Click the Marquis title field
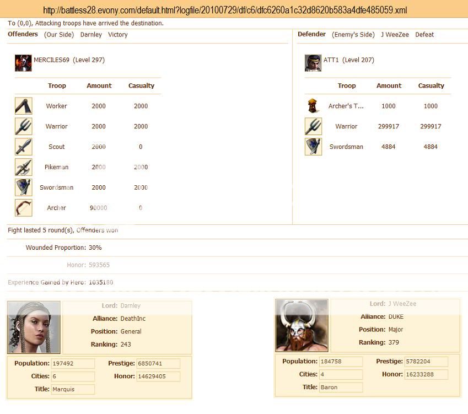Image resolution: width=468 pixels, height=414 pixels. click(x=73, y=389)
